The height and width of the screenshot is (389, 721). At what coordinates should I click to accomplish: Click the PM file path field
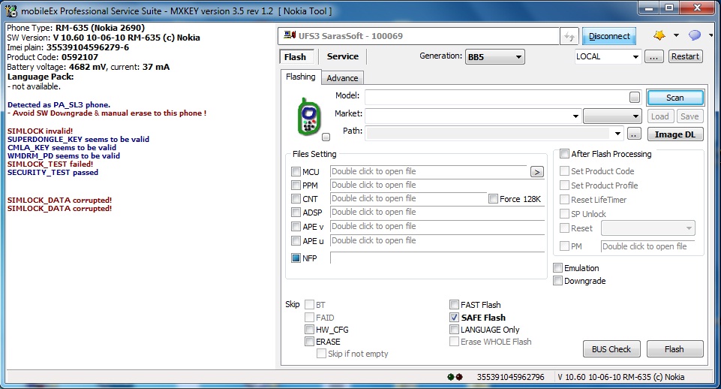click(x=648, y=246)
